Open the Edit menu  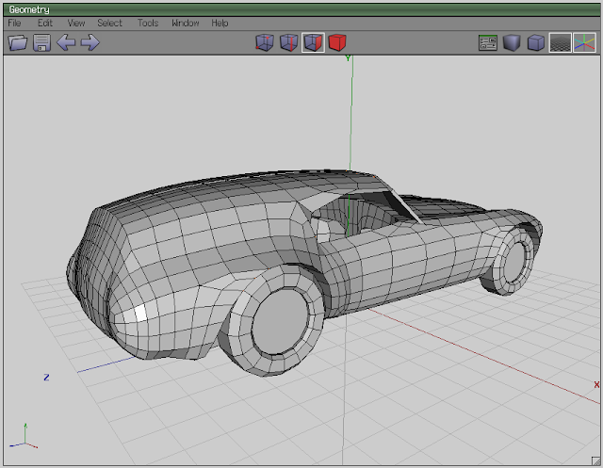(x=44, y=23)
